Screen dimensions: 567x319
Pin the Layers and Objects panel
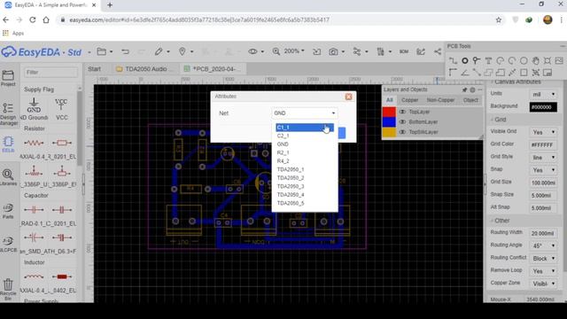pyautogui.click(x=464, y=89)
